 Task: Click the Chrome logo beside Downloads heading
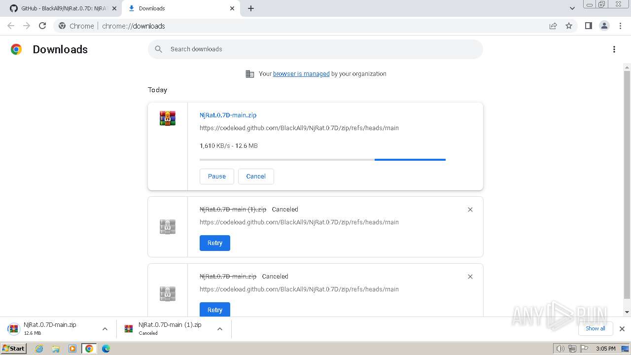tap(16, 49)
